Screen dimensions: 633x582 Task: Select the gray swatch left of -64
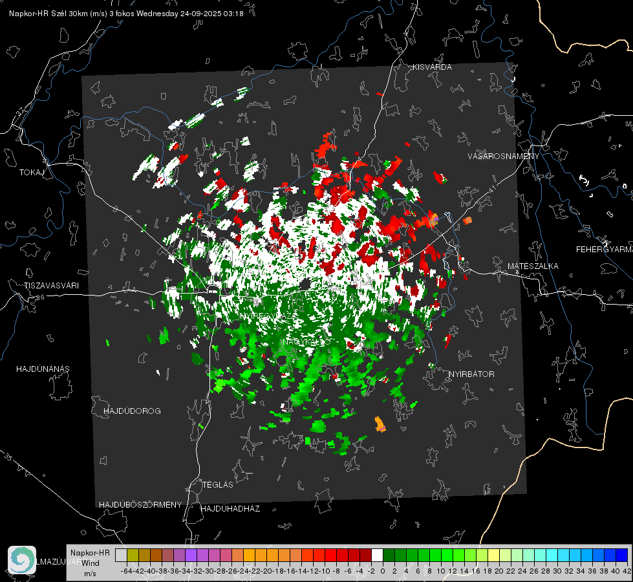click(121, 555)
